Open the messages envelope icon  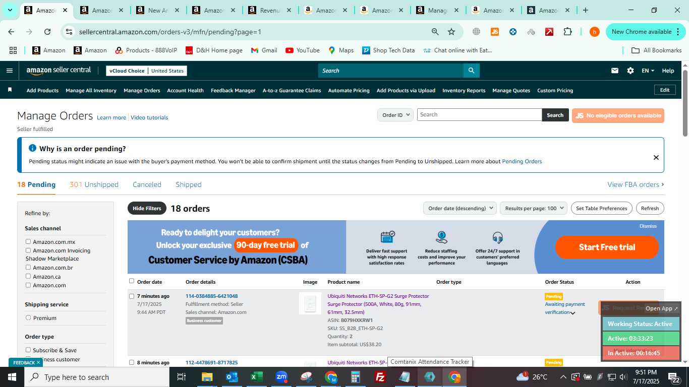[x=614, y=71]
